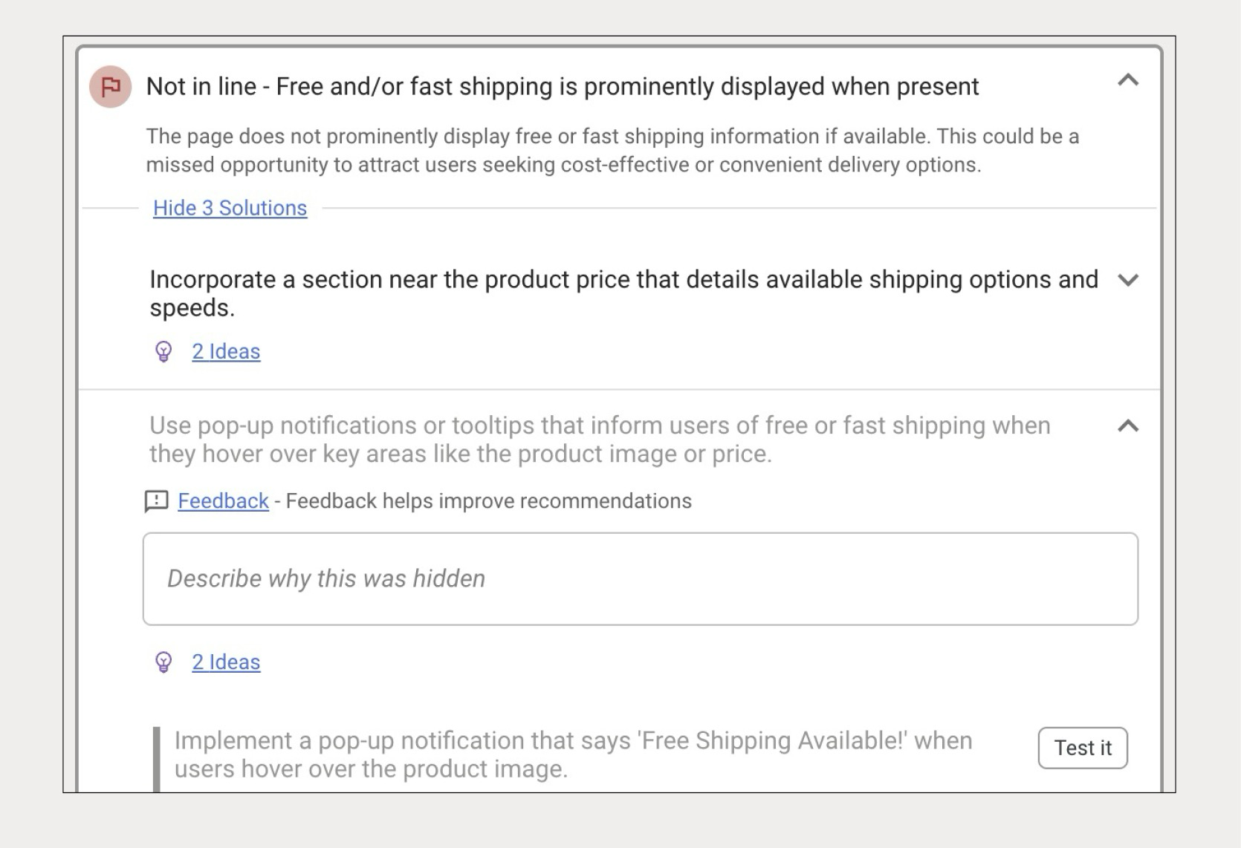Click the card title about free/fast shipping
1241x848 pixels.
point(563,87)
